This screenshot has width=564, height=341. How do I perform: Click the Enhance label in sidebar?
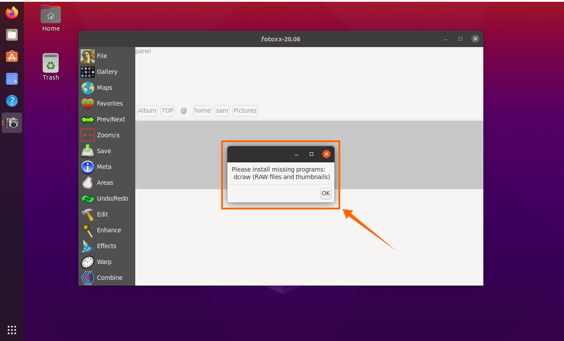(x=109, y=230)
